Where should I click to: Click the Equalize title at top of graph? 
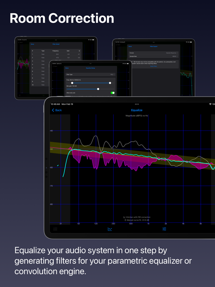pyautogui.click(x=137, y=110)
